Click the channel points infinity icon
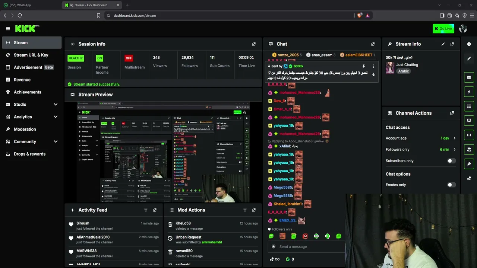Image resolution: width=477 pixels, height=268 pixels. (x=274, y=259)
